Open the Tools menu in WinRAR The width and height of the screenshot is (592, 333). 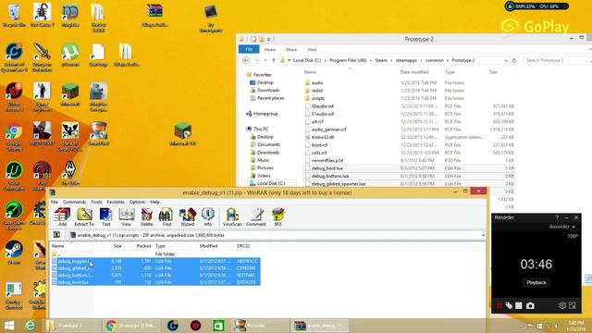click(x=96, y=202)
